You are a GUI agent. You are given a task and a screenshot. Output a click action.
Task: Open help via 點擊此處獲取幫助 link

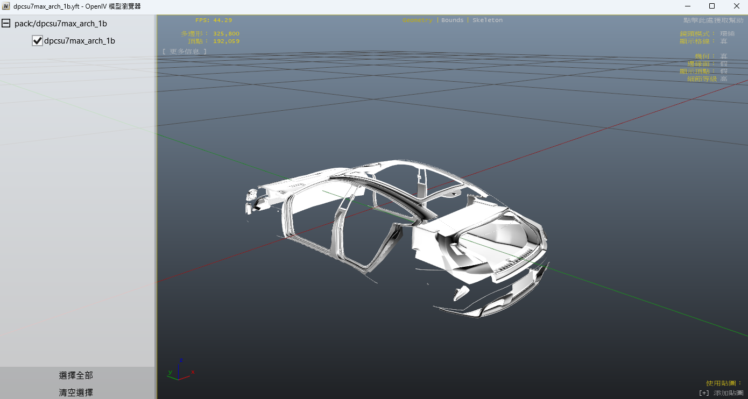(x=712, y=20)
